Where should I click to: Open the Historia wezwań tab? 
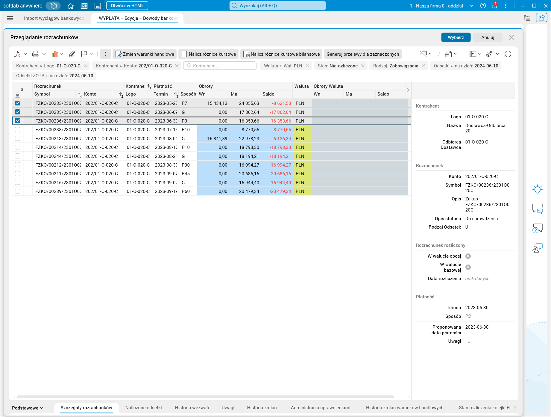click(x=192, y=408)
